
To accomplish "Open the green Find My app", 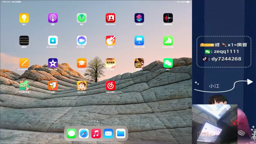I will [82, 18].
